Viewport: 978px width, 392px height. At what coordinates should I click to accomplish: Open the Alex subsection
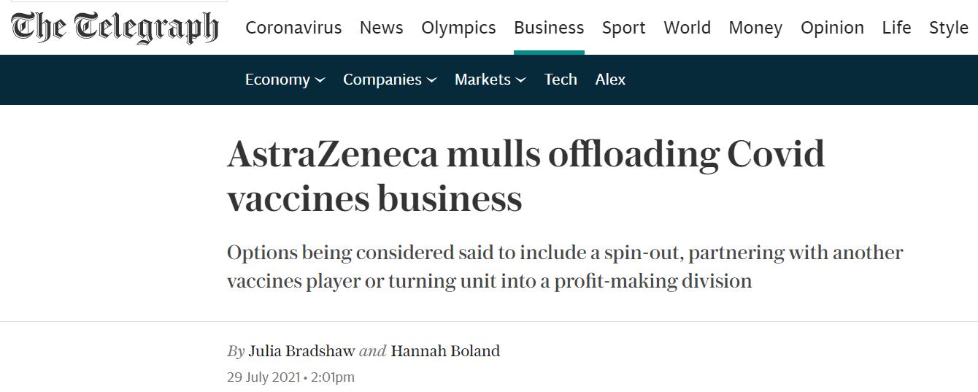(x=610, y=80)
